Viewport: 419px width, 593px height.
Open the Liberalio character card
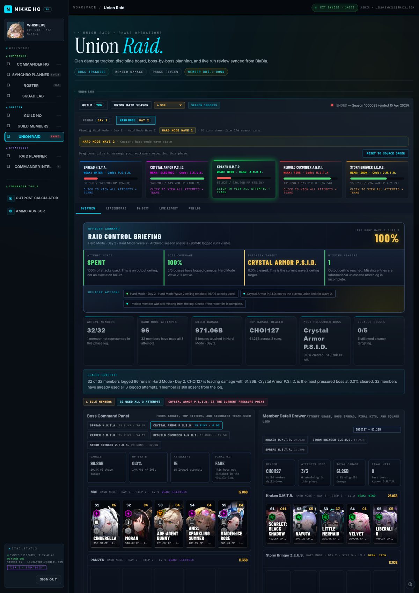384,523
